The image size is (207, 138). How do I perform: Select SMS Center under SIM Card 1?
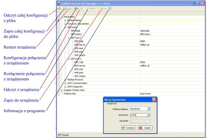[x=80, y=55]
